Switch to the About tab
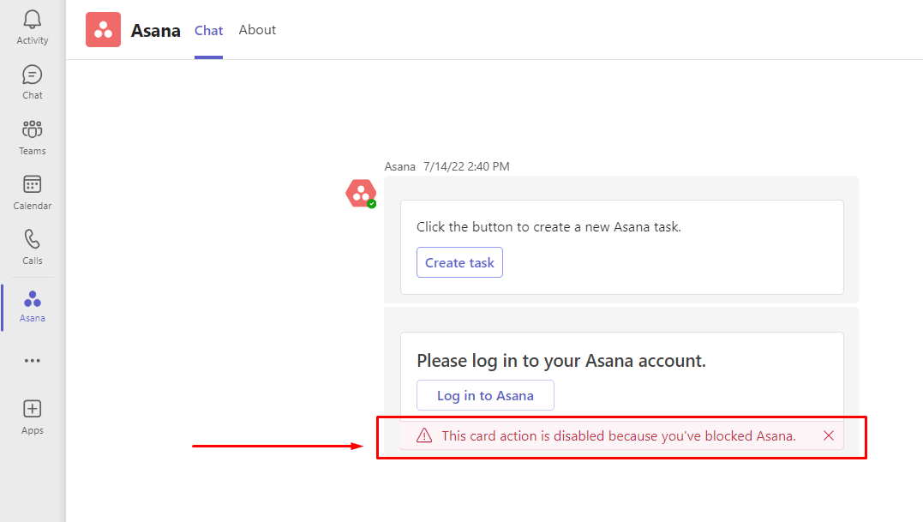The height and width of the screenshot is (522, 923). (x=257, y=30)
